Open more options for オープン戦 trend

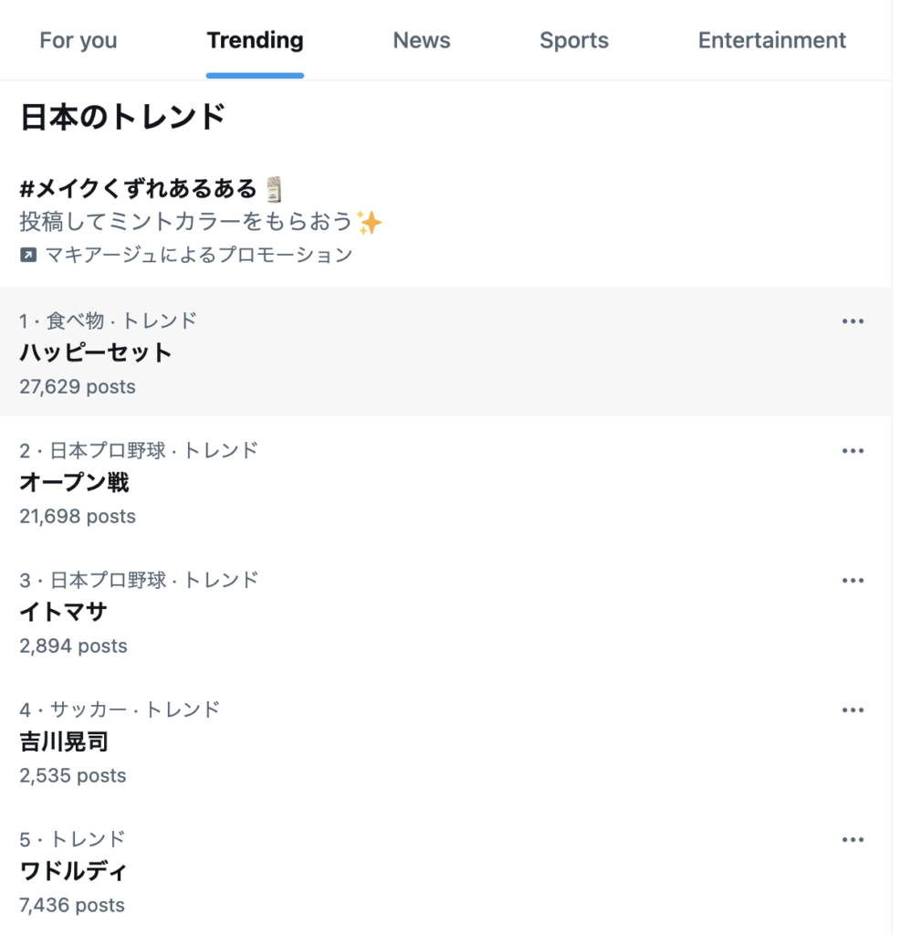(853, 451)
